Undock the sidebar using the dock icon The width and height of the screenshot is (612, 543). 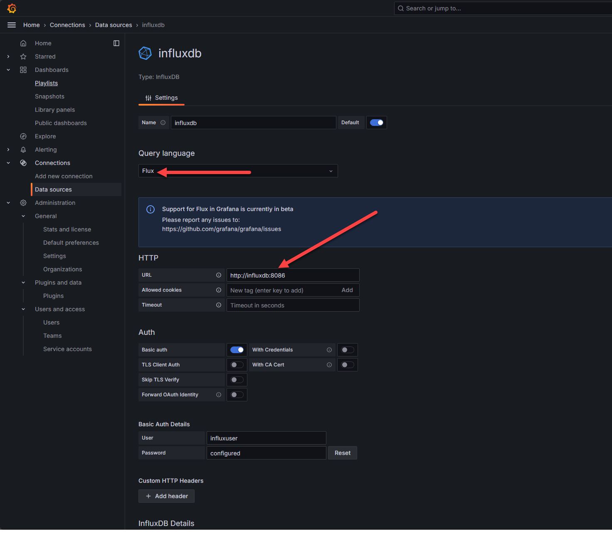[x=116, y=43]
